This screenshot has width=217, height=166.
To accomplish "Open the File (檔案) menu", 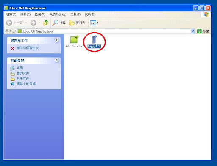I will click(x=11, y=14).
